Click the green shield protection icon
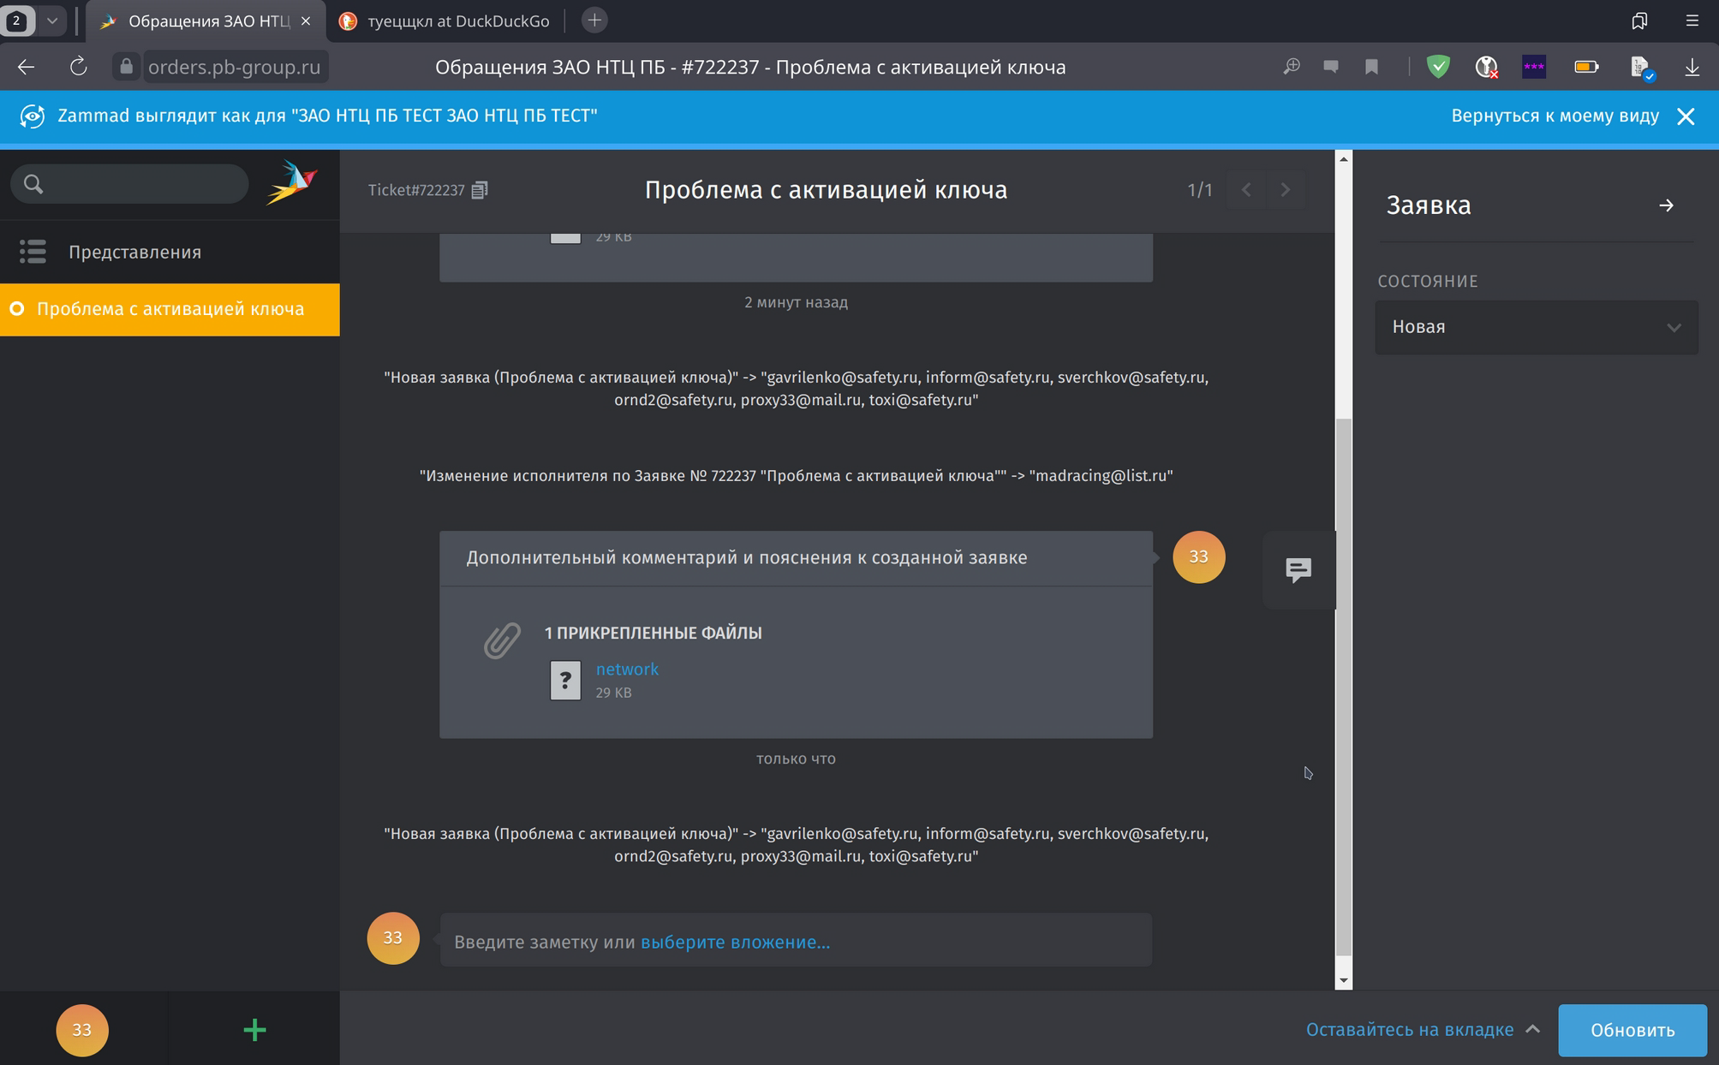1719x1065 pixels. tap(1438, 66)
